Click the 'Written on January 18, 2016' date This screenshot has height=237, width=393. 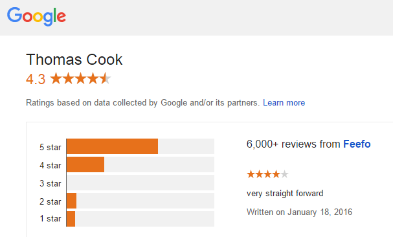299,212
